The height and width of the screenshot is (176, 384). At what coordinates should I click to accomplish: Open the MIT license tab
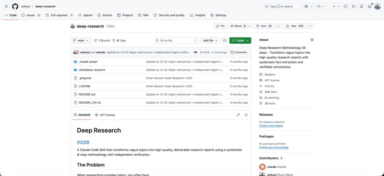click(x=105, y=115)
